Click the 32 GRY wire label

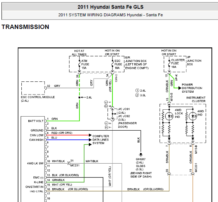(x=54, y=86)
